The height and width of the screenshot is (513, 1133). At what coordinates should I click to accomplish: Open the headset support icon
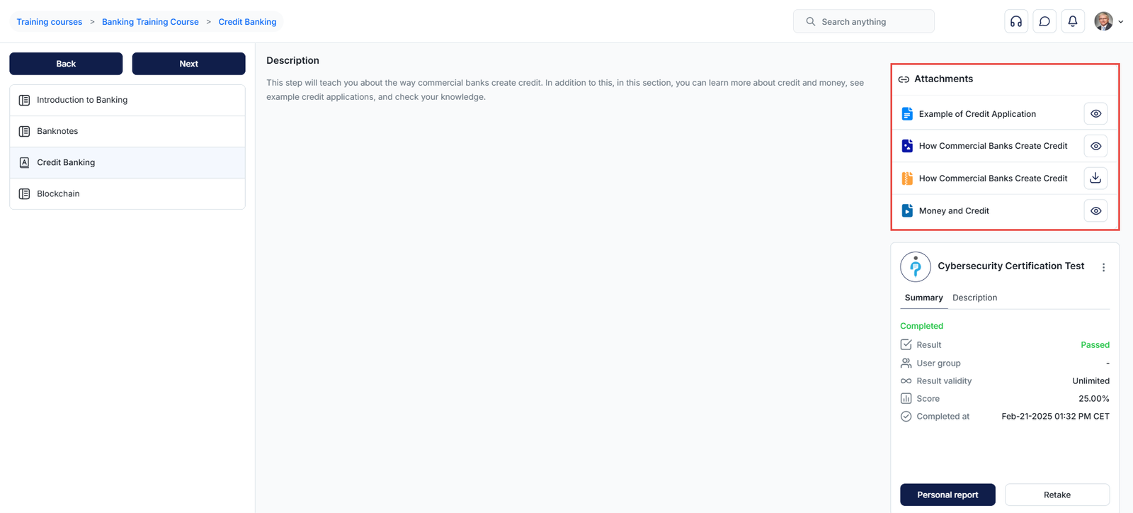[x=1015, y=21]
